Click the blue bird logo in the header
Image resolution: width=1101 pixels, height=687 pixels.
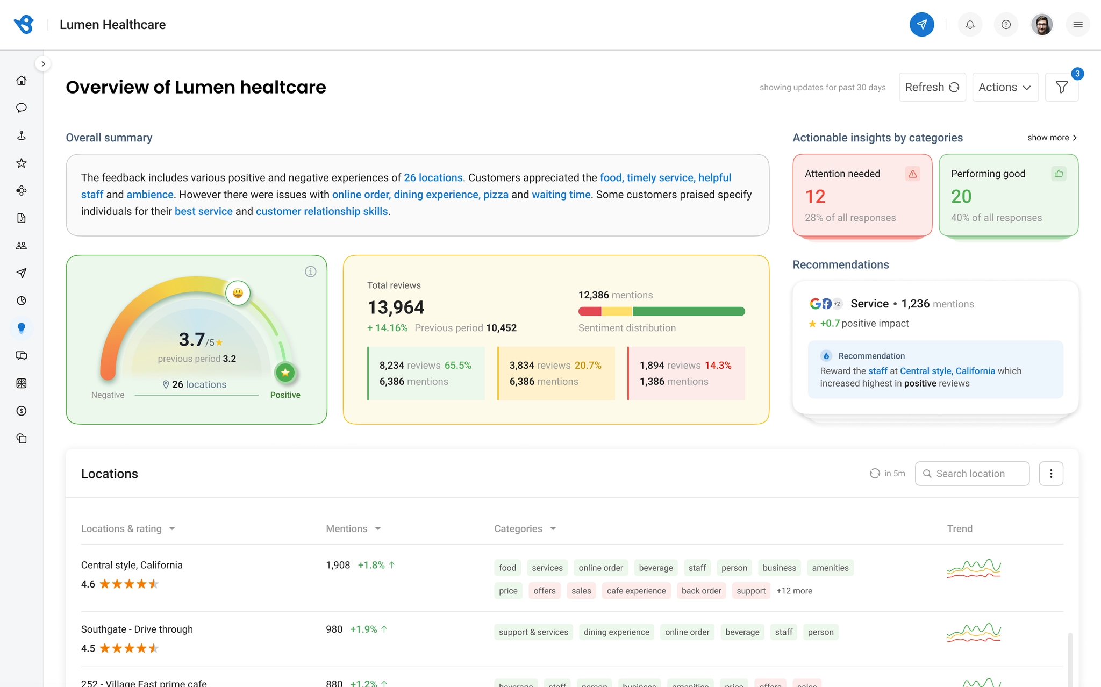point(24,24)
